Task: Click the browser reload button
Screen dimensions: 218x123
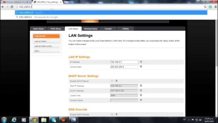Action: click(12, 7)
